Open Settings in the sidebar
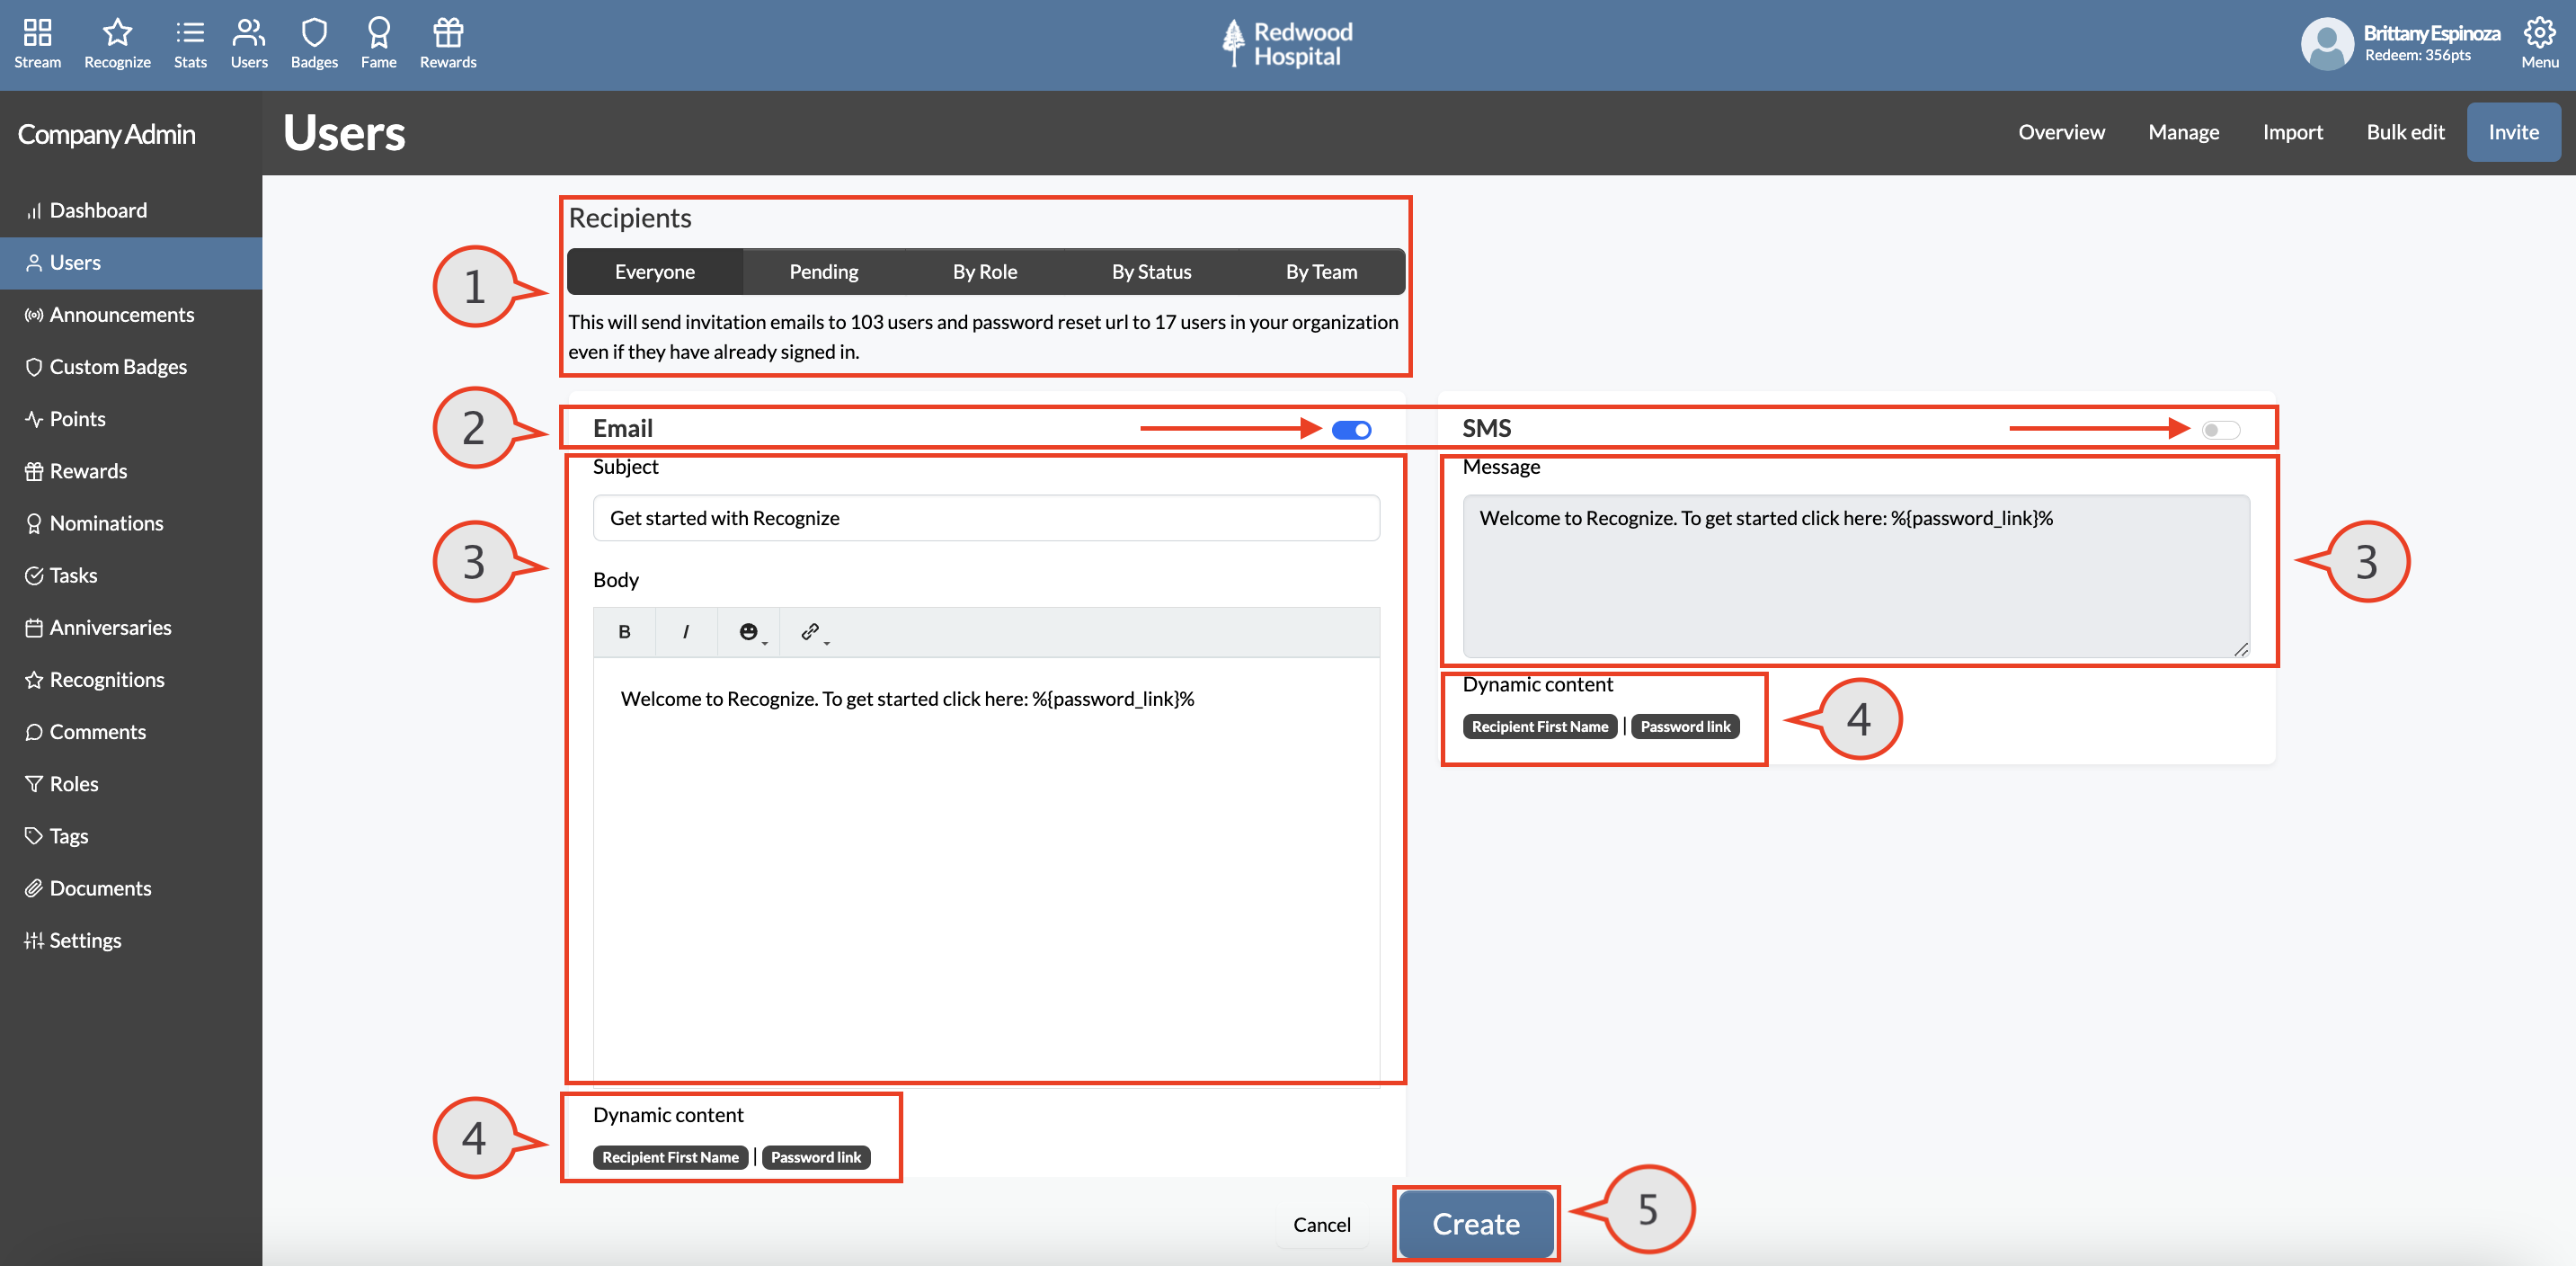2576x1266 pixels. [x=131, y=940]
